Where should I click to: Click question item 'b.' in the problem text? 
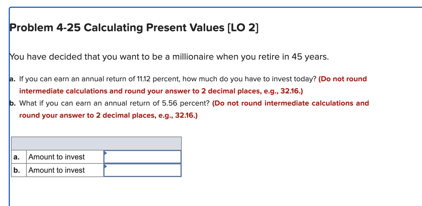tap(12, 103)
